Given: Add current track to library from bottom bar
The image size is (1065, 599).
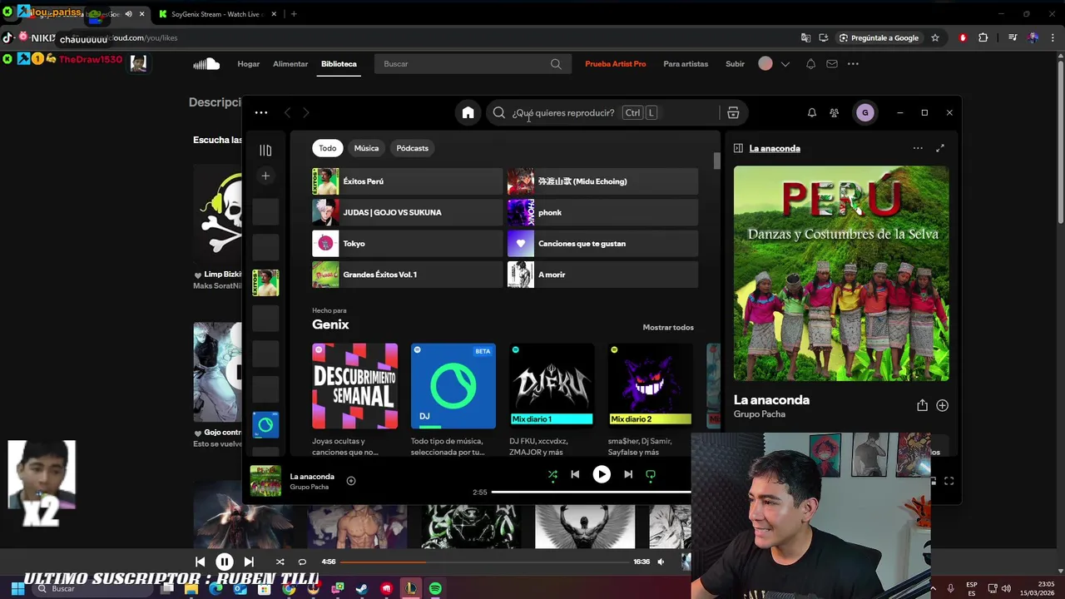Looking at the screenshot, I should (x=351, y=481).
